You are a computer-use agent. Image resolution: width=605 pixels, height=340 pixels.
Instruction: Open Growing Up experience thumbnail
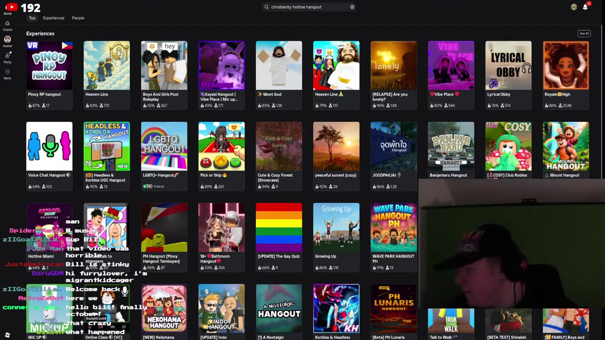click(336, 228)
